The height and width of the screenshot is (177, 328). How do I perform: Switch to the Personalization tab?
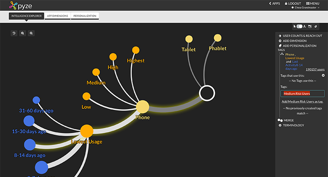point(85,16)
